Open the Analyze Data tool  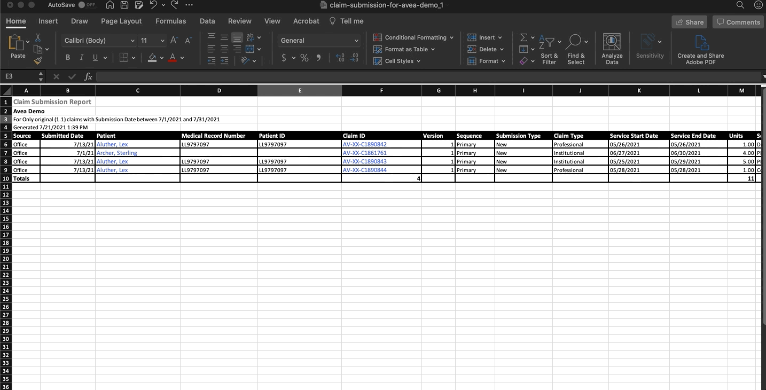click(x=612, y=49)
